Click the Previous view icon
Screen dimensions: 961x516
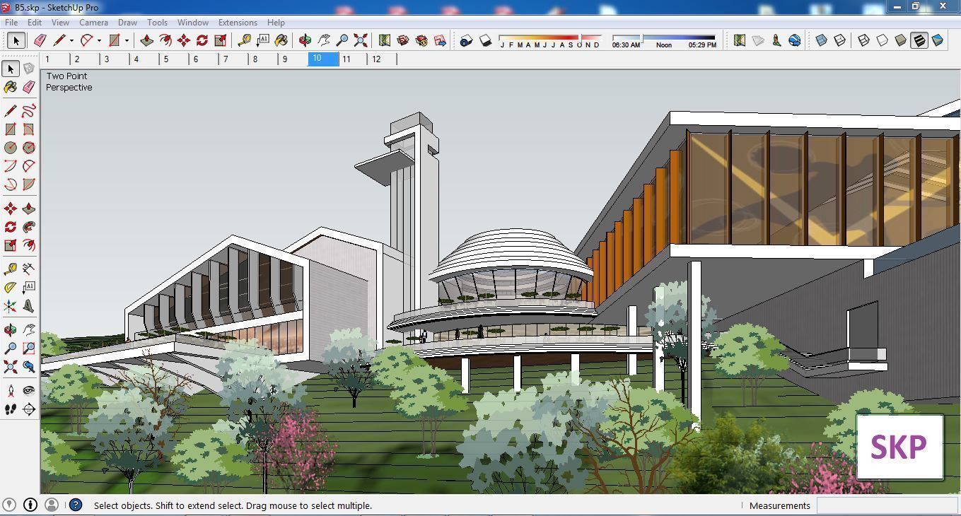(28, 367)
